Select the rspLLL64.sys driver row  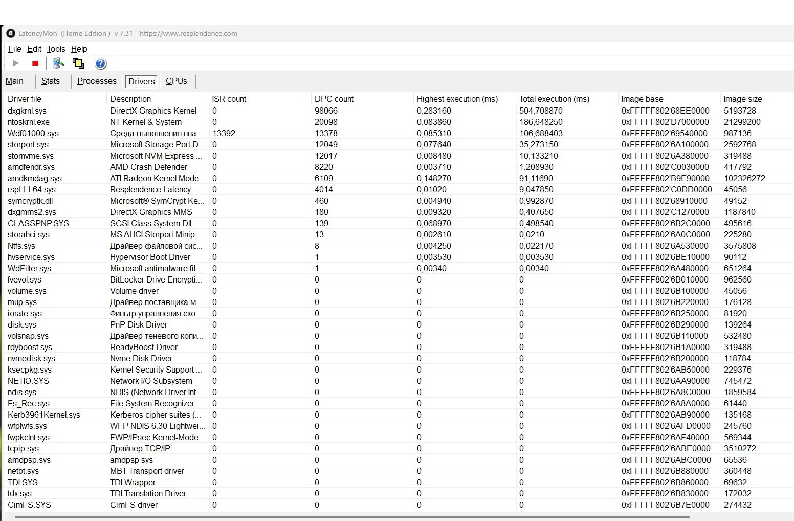(x=399, y=189)
